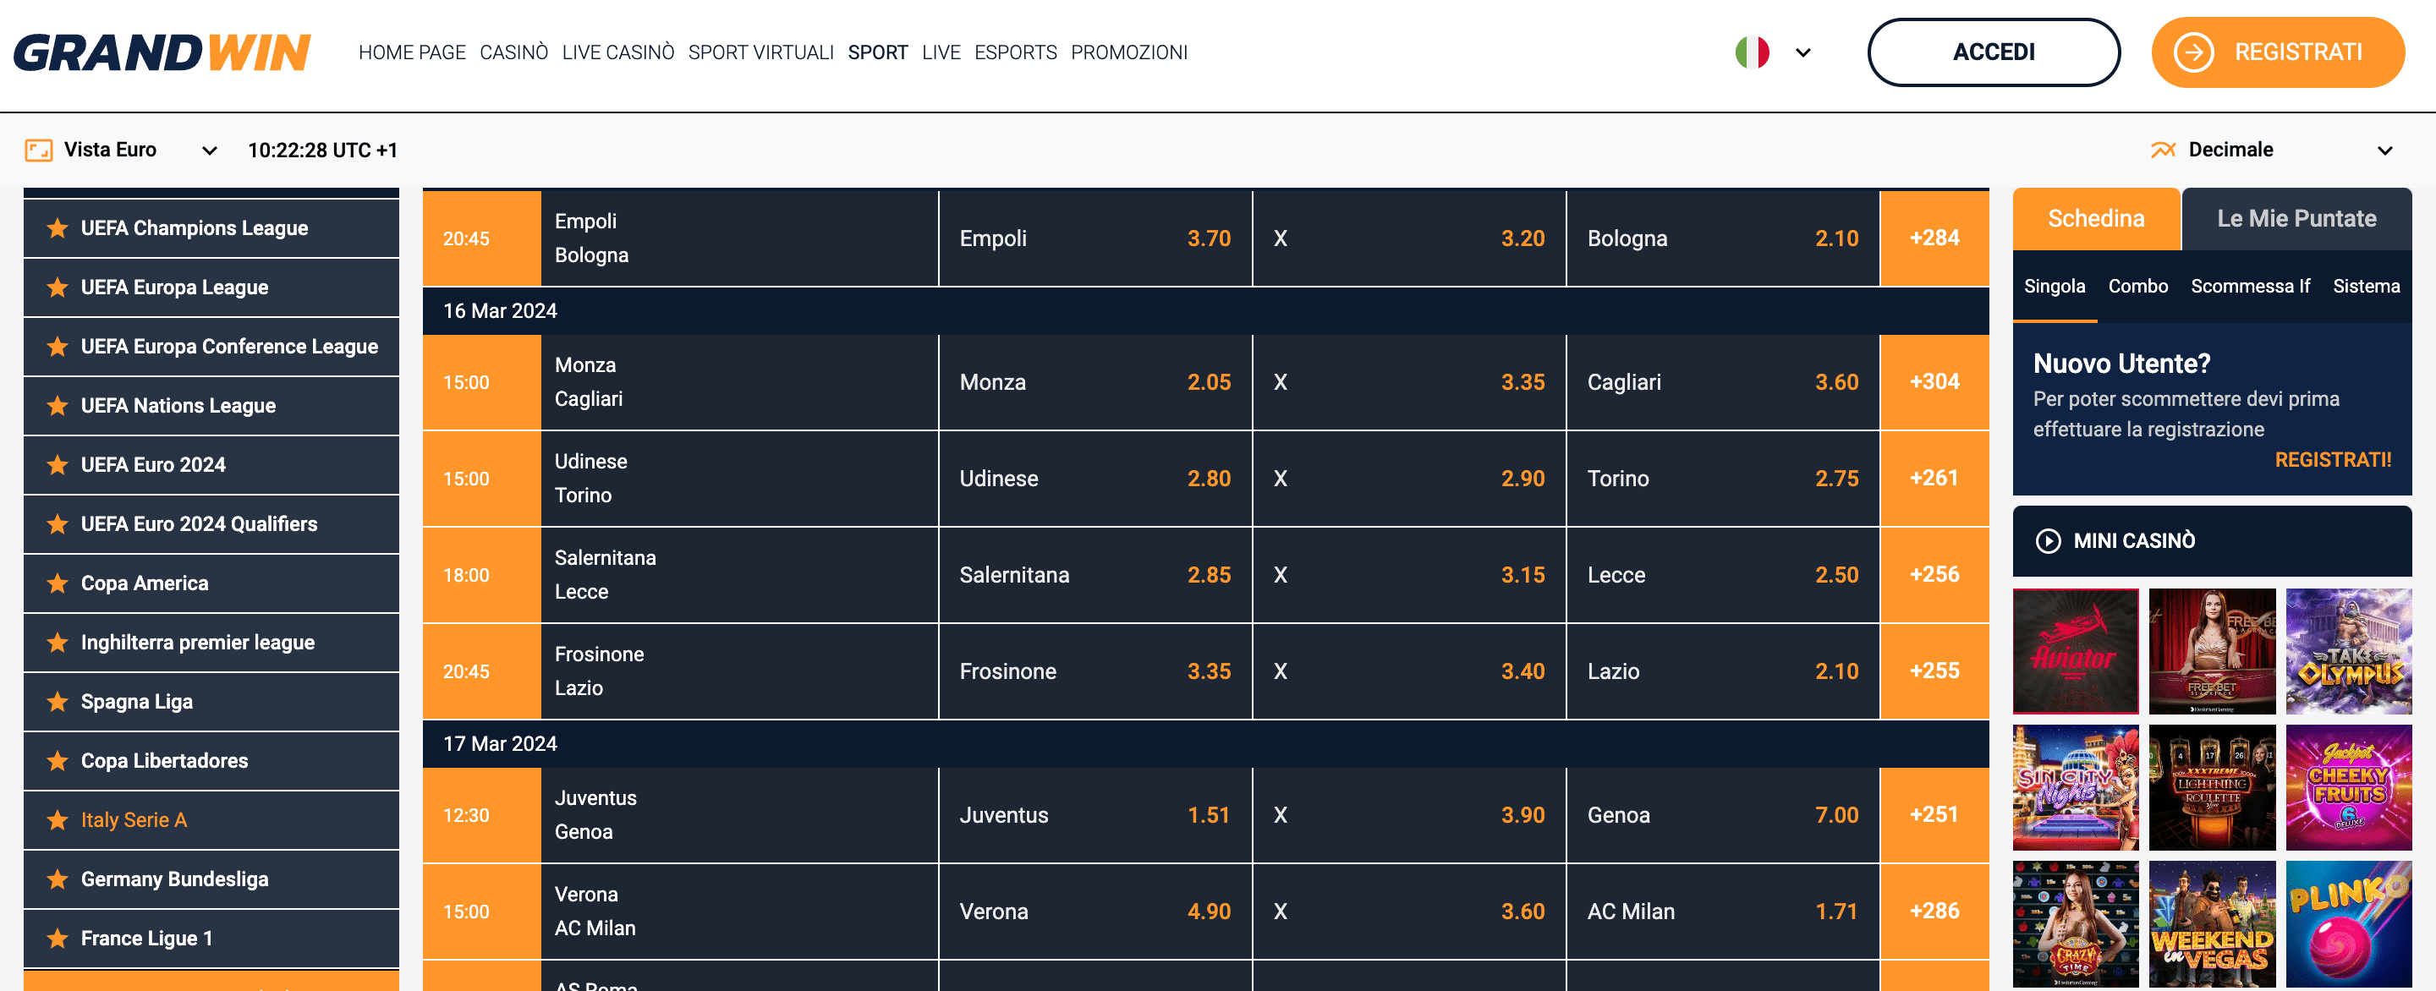Viewport: 2436px width, 991px height.
Task: Open the Vista Euro view dropdown
Action: pyautogui.click(x=209, y=150)
